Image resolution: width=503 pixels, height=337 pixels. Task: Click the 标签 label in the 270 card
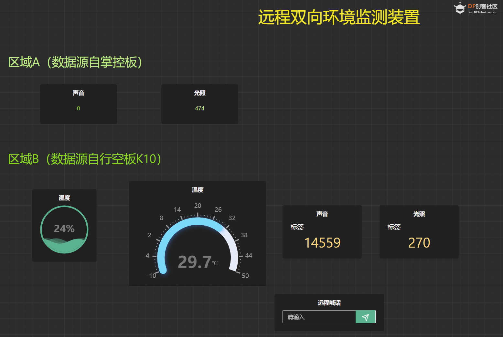coord(394,227)
